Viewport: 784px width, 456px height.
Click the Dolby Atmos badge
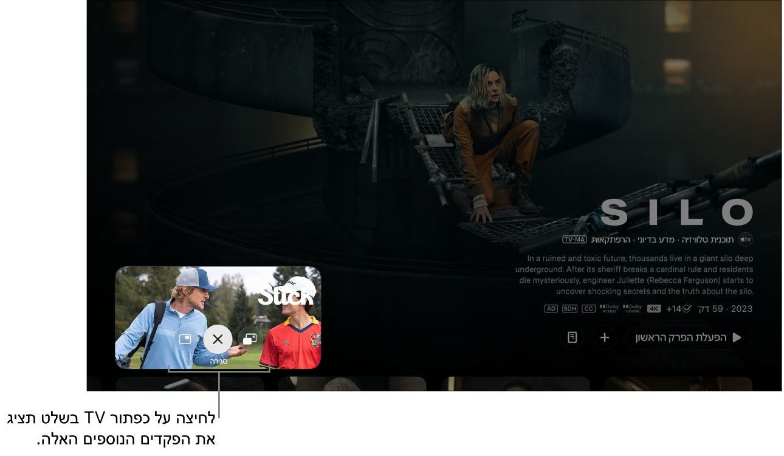point(609,309)
